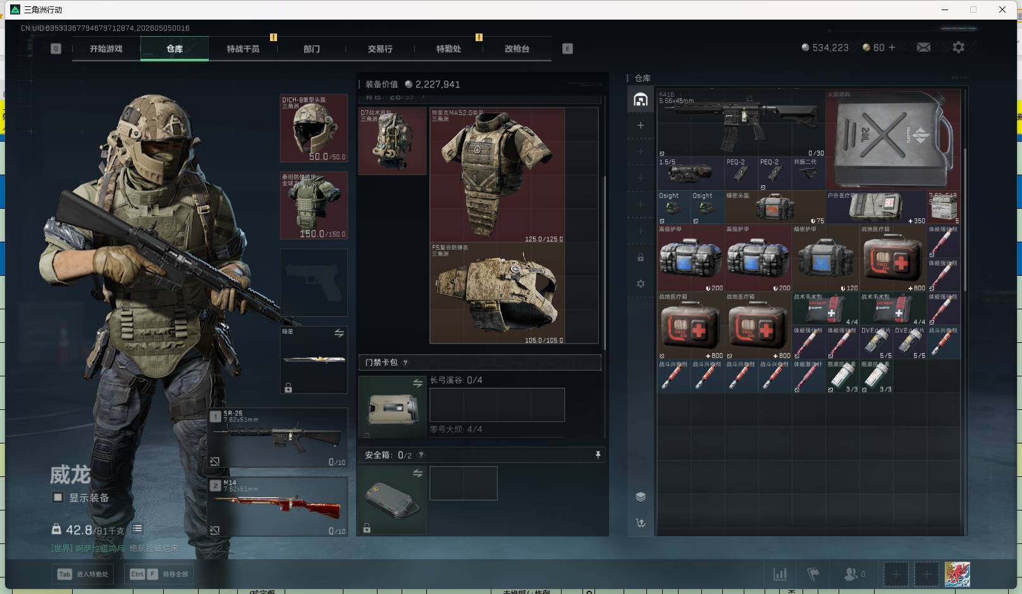Click the help icon beside 门禁卡包
1022x594 pixels.
405,362
